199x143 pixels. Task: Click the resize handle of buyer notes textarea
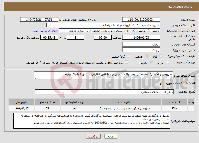coord(15,127)
